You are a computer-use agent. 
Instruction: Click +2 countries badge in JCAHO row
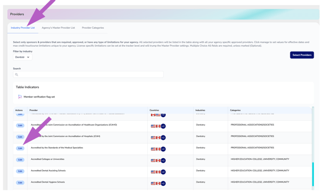pyautogui.click(x=163, y=126)
